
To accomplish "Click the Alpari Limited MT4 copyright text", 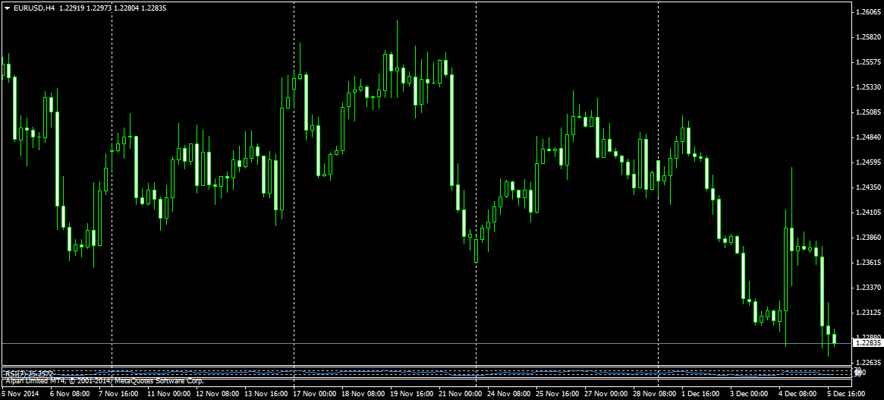I will tap(104, 381).
